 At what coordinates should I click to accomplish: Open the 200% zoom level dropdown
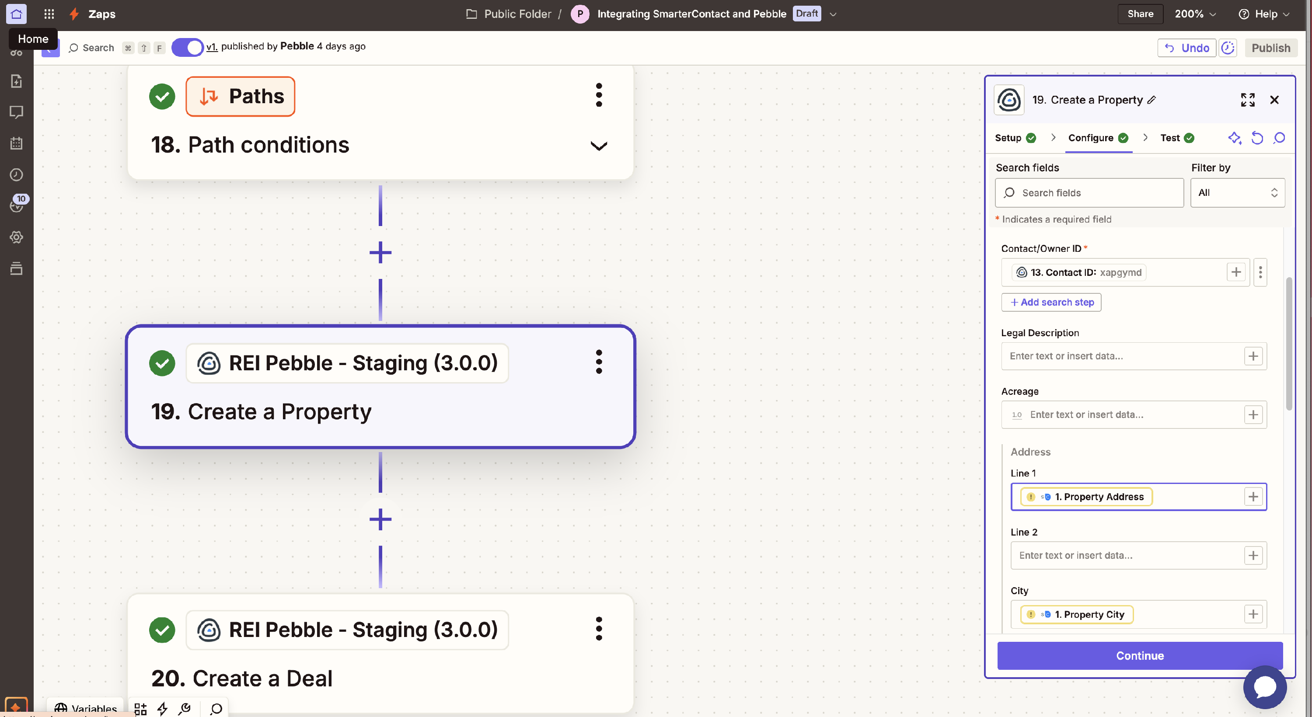tap(1195, 14)
